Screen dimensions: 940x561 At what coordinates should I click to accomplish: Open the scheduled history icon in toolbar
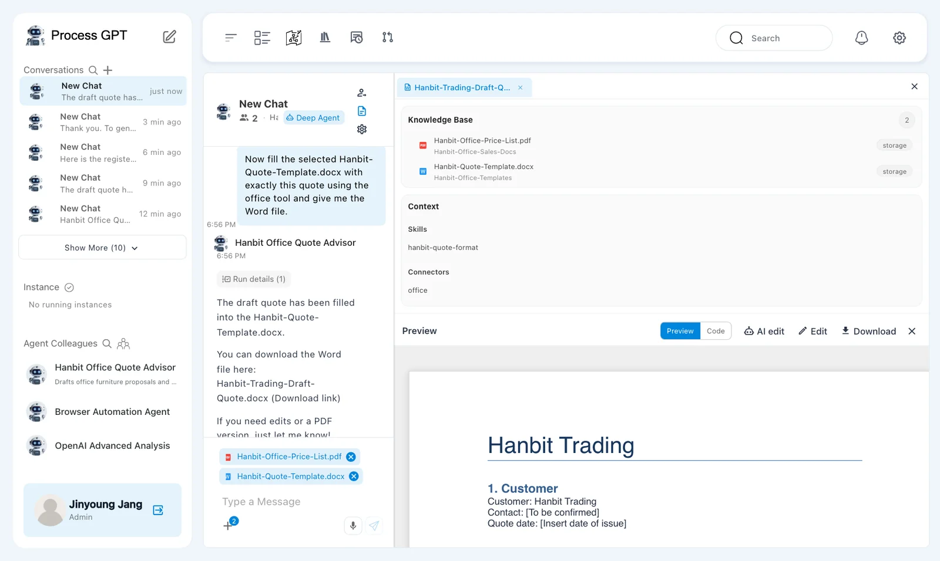357,38
